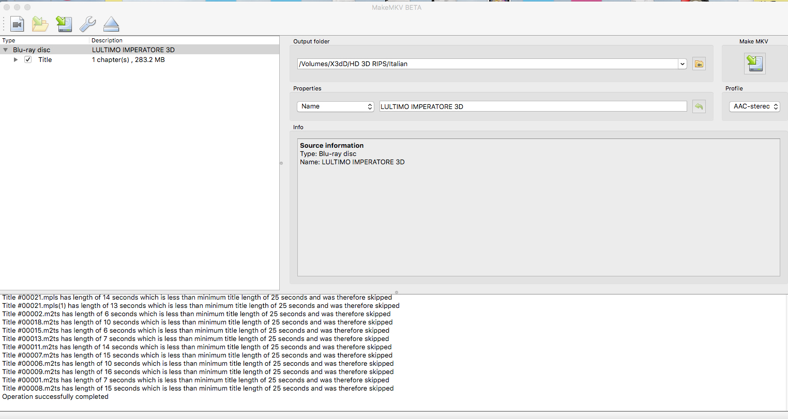Click log line for Title #00007.m2ts
The image size is (788, 419).
[x=198, y=355]
